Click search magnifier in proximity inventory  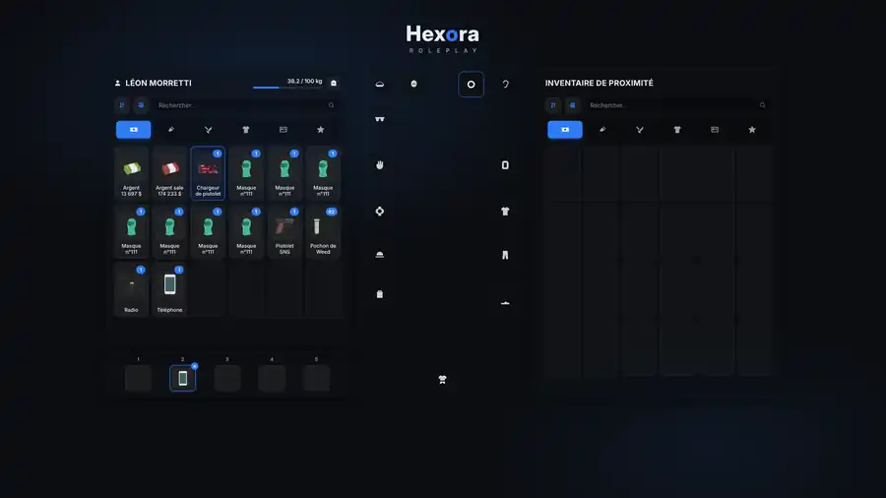coord(762,105)
